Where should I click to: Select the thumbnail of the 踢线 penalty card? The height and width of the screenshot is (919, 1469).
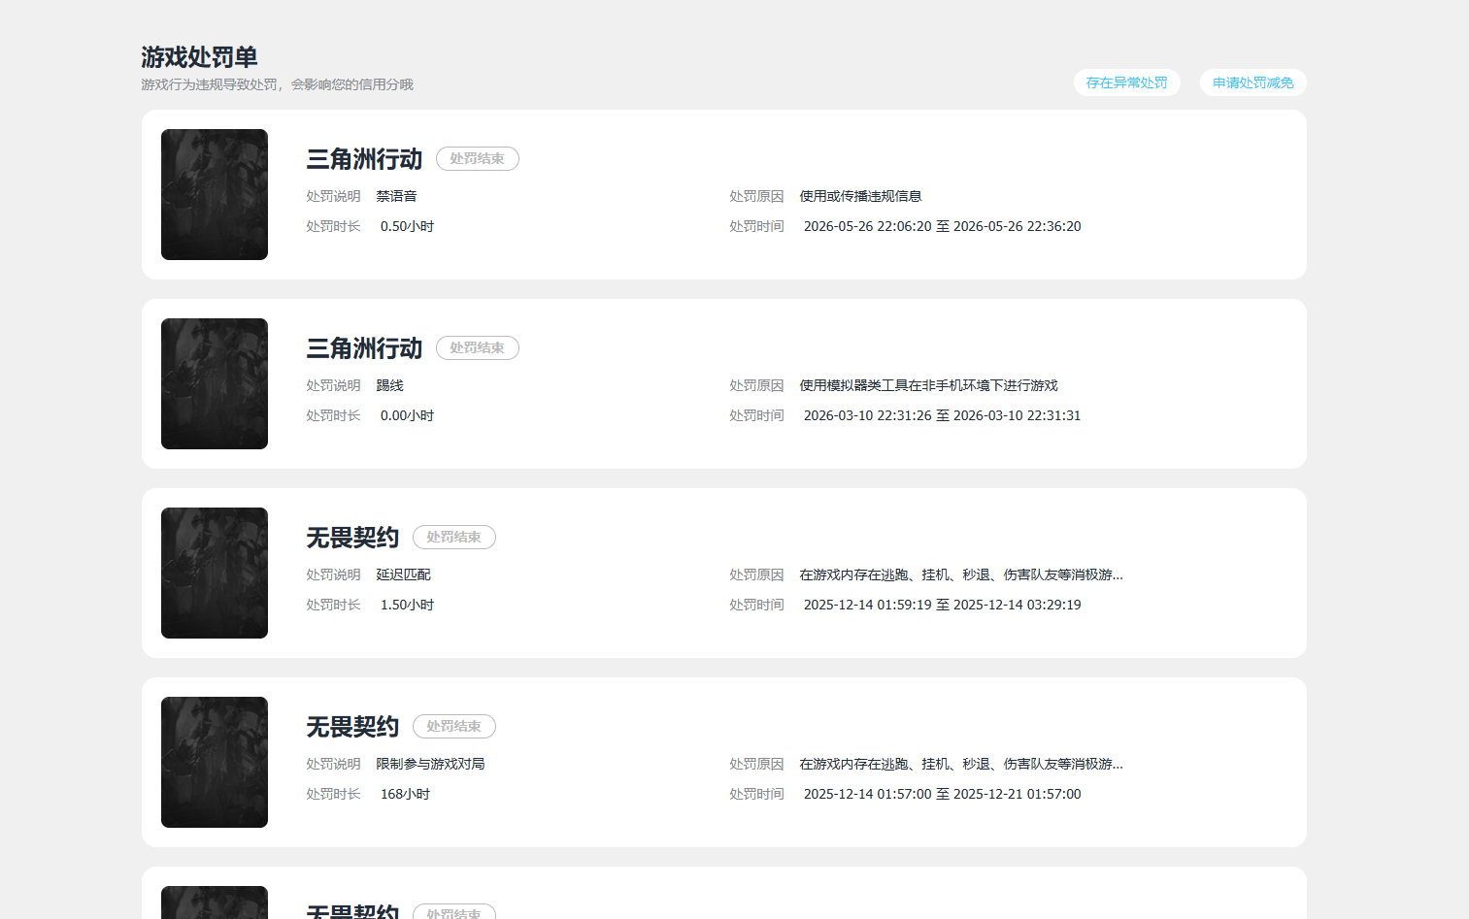coord(215,383)
